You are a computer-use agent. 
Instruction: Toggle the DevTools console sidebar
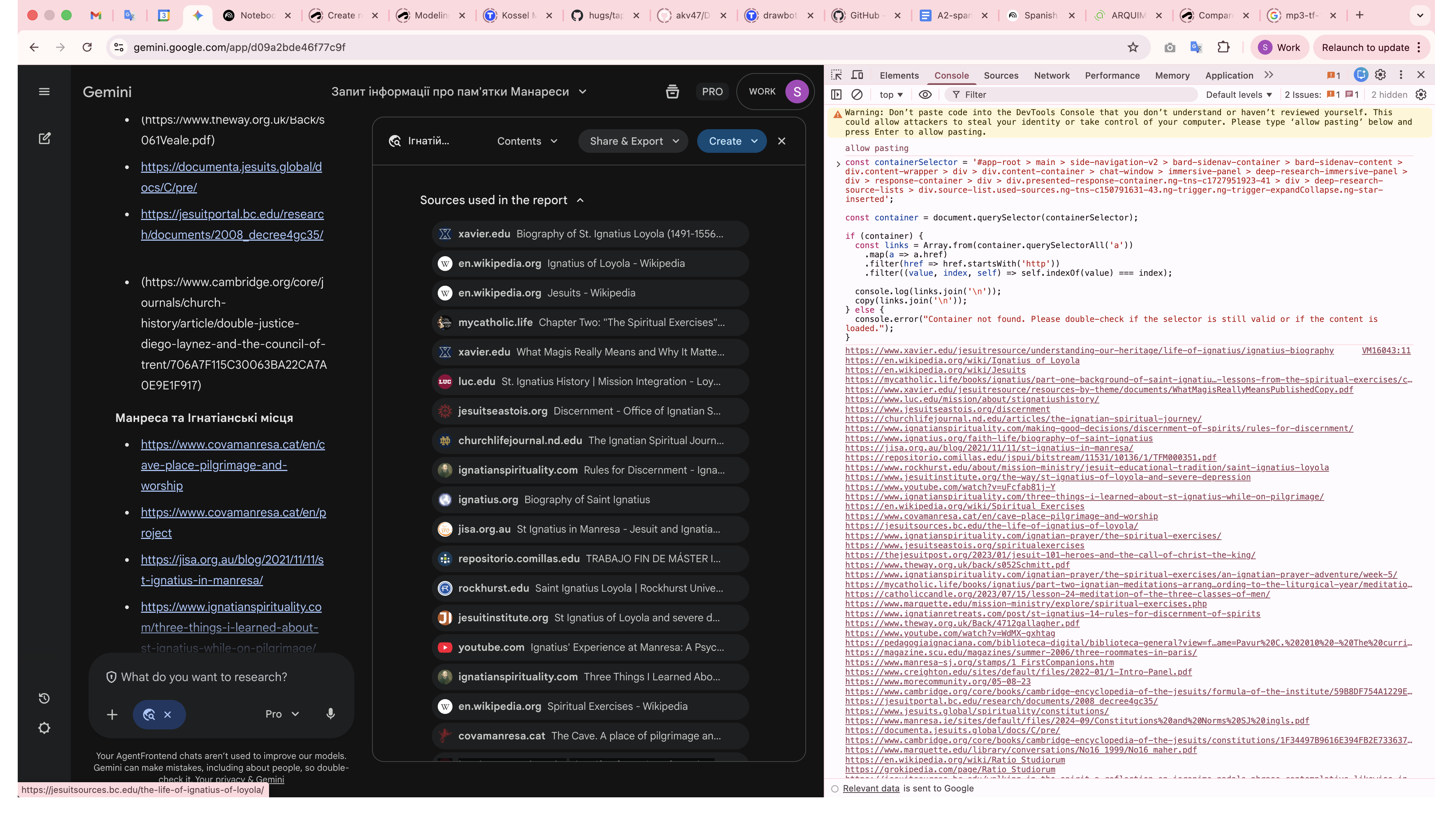[836, 94]
